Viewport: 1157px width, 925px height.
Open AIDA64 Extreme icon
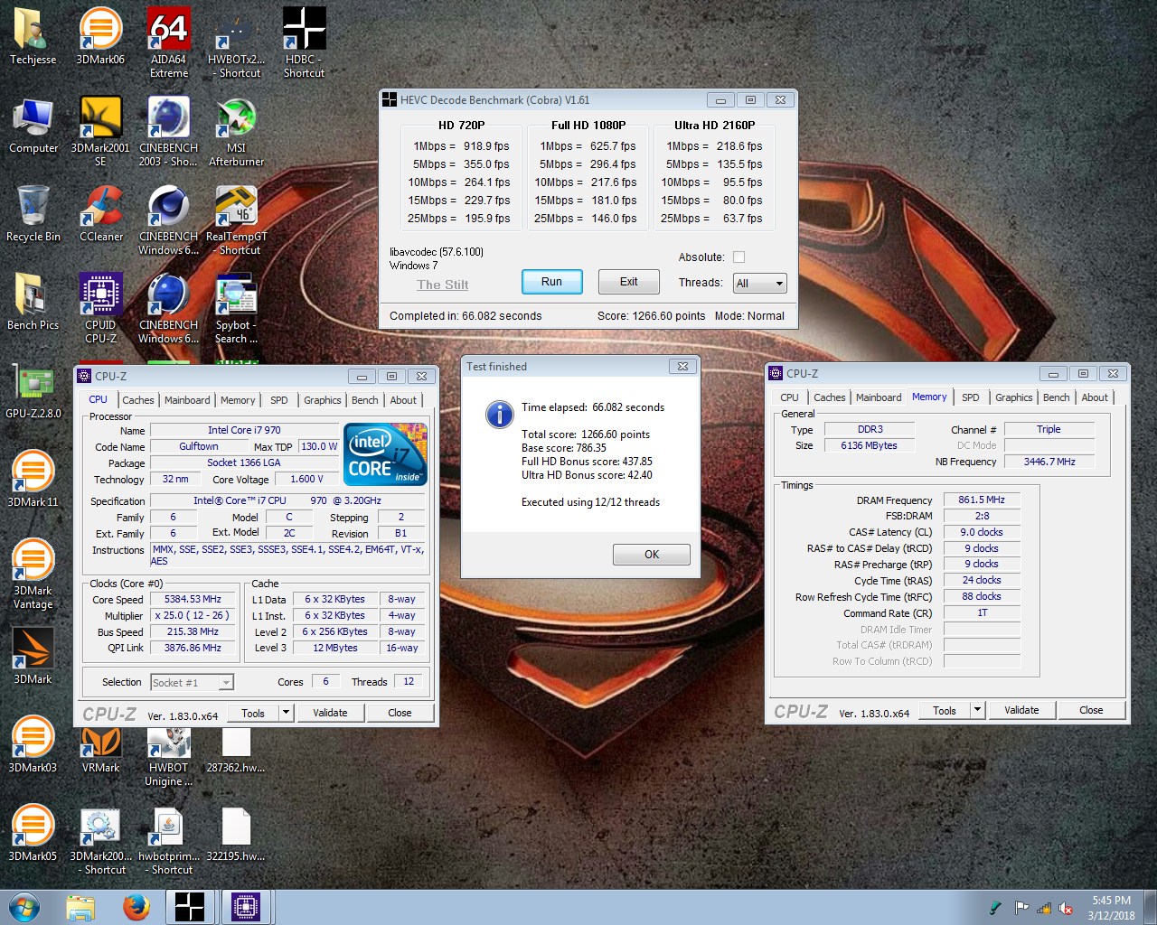pyautogui.click(x=169, y=42)
